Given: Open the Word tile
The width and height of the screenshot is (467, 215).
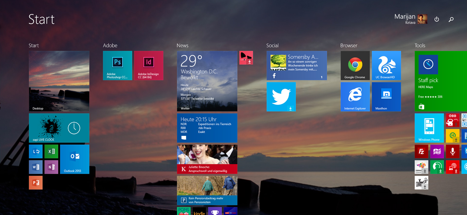Looking at the screenshot, I should 36,167.
